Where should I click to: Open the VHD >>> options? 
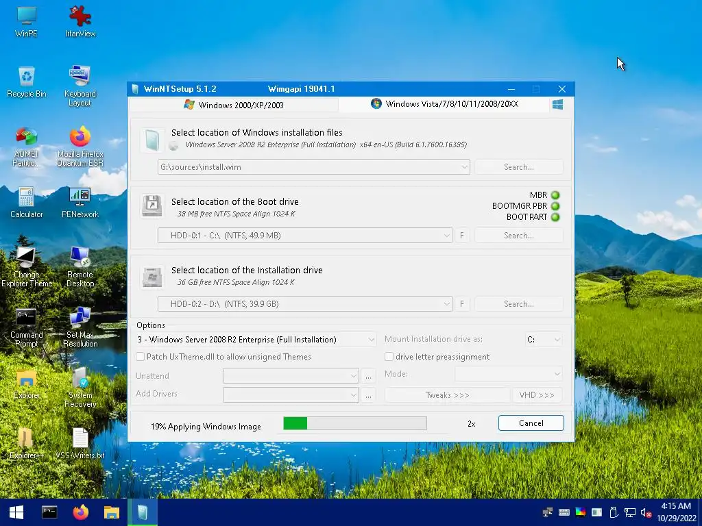537,395
